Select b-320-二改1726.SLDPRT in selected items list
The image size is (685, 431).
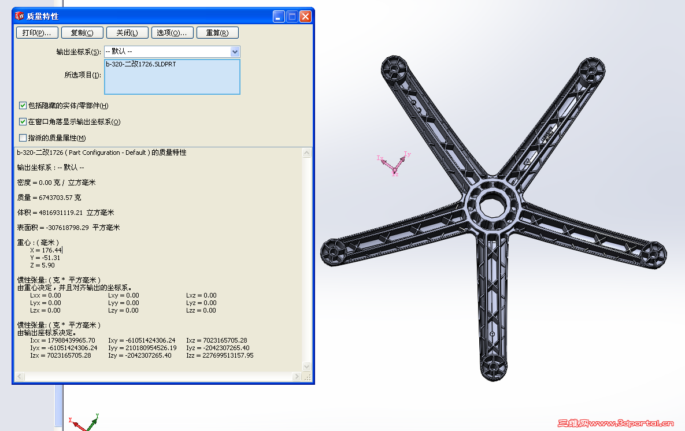[140, 64]
